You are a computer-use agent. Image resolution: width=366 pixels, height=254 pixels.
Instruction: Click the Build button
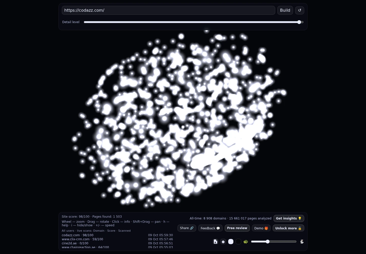pyautogui.click(x=285, y=10)
